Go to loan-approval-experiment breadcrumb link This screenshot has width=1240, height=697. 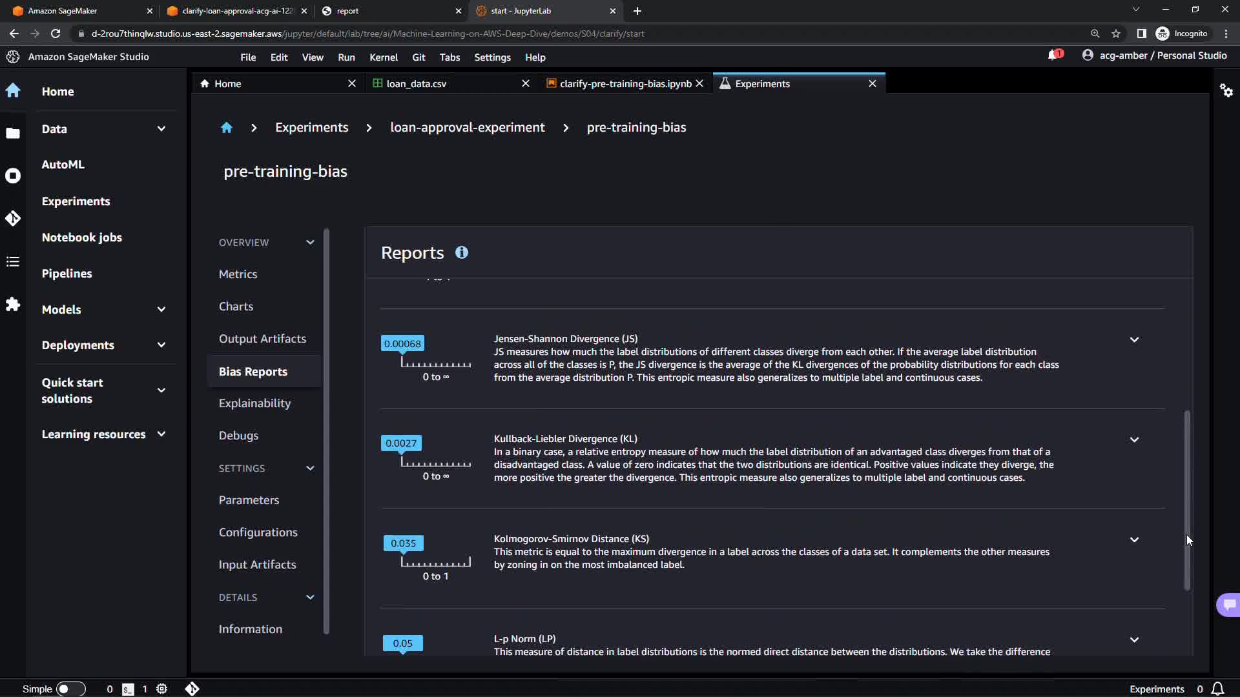point(467,128)
